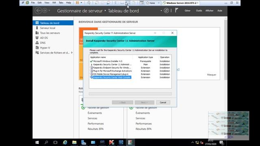
Task: Select Serveur local in sidebar
Action: coord(53,28)
